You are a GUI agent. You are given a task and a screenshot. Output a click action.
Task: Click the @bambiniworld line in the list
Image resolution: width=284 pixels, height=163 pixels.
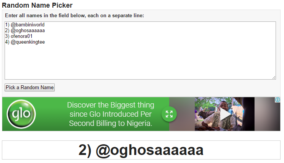pyautogui.click(x=25, y=24)
